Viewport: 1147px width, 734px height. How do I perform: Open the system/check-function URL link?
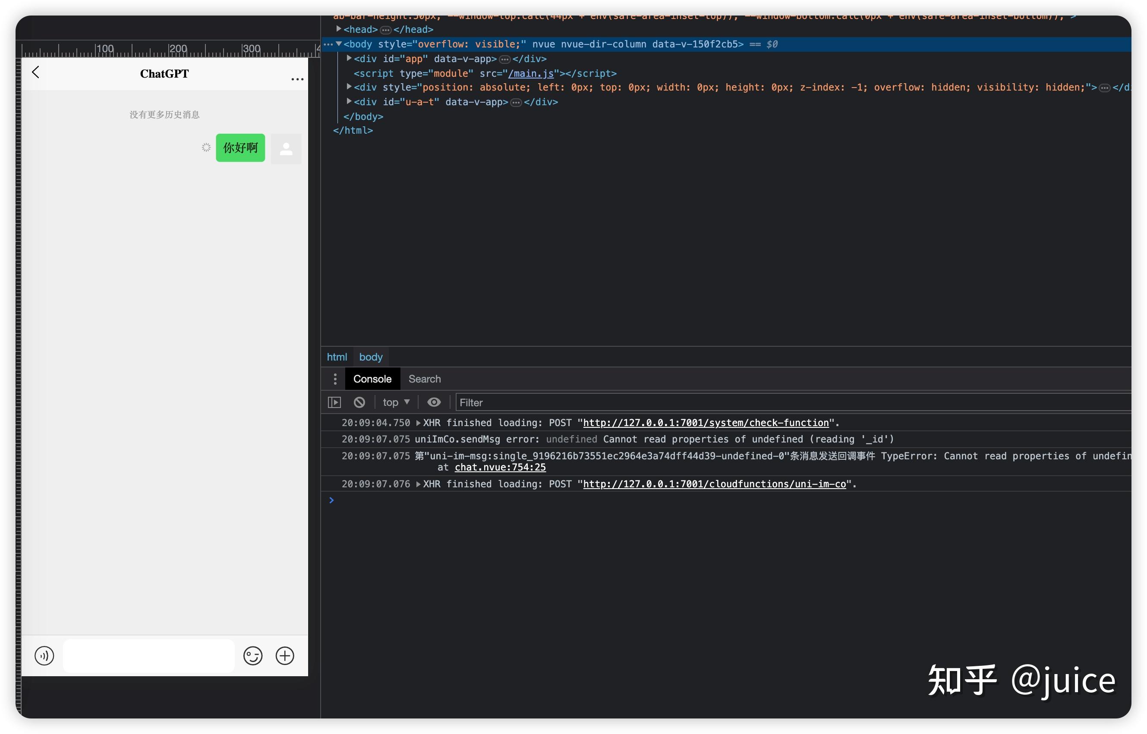(706, 423)
